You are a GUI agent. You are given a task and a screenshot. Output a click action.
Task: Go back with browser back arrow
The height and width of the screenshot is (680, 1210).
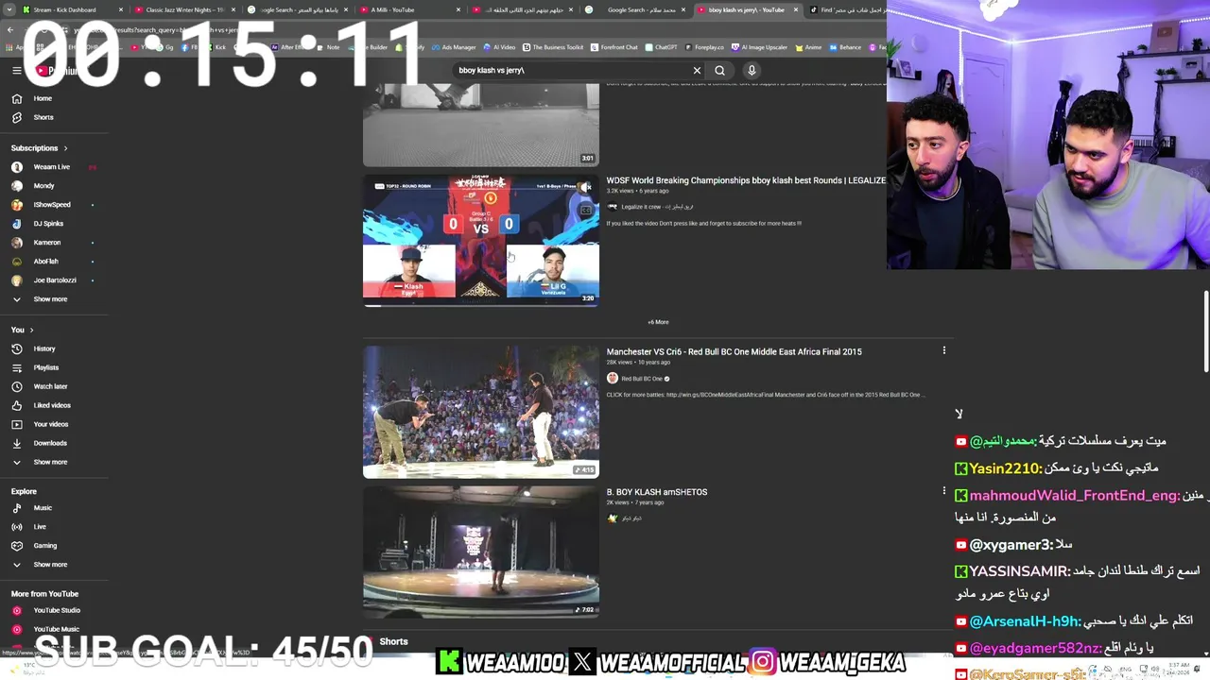(10, 29)
